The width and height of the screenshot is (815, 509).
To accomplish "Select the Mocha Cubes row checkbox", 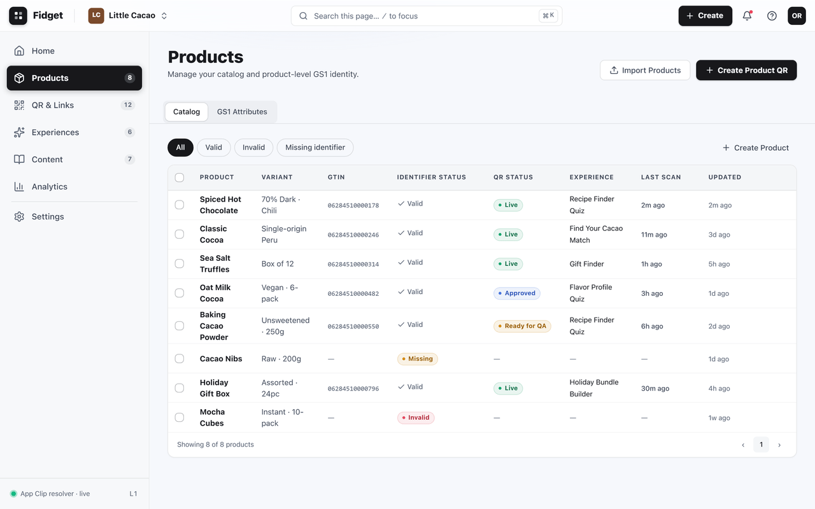I will 180,417.
